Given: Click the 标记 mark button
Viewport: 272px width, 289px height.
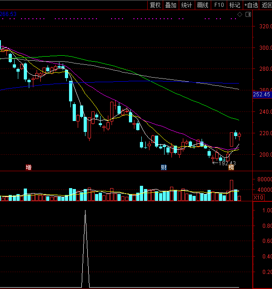Looking at the screenshot, I should pos(235,5).
